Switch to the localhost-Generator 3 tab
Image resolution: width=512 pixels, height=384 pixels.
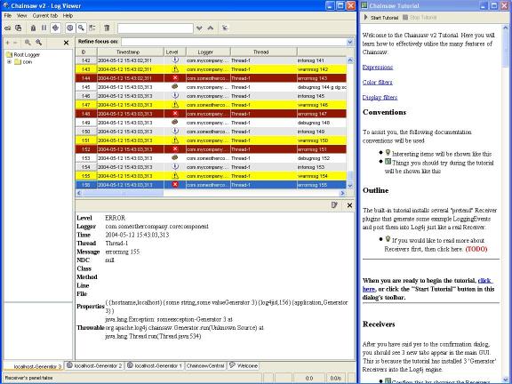(x=34, y=366)
